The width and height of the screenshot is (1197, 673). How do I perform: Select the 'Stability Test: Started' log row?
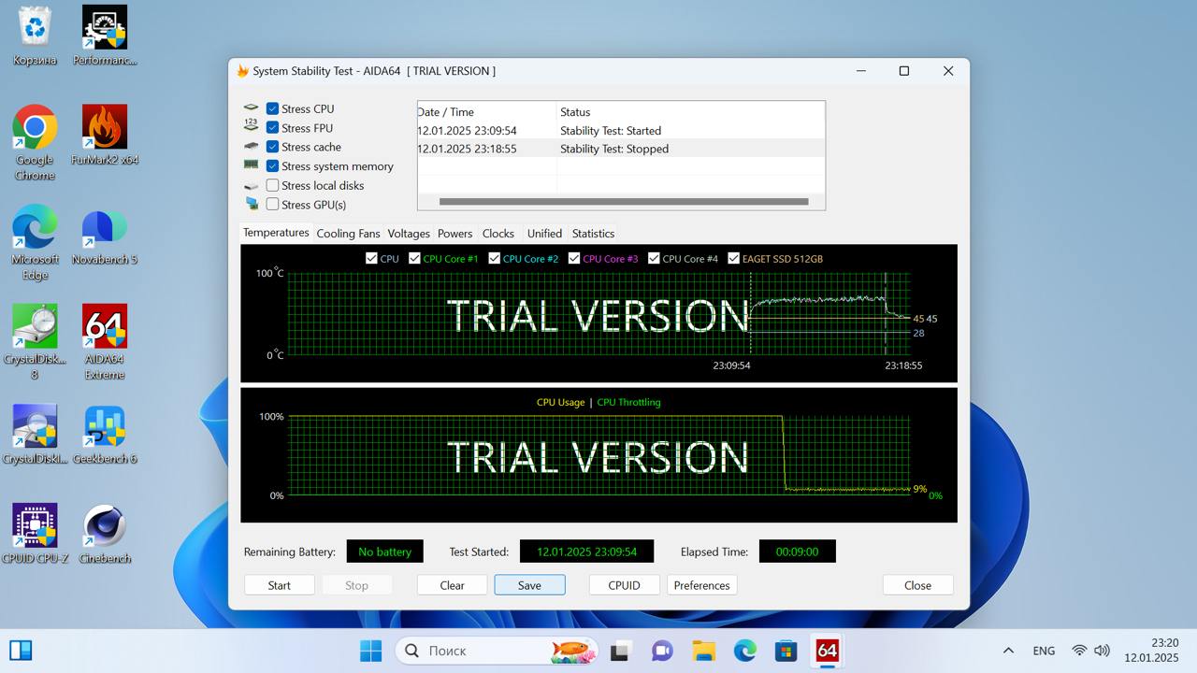click(621, 131)
